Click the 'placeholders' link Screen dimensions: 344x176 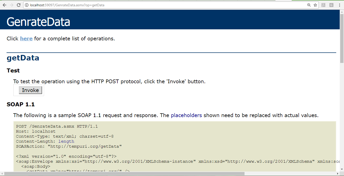click(x=186, y=115)
